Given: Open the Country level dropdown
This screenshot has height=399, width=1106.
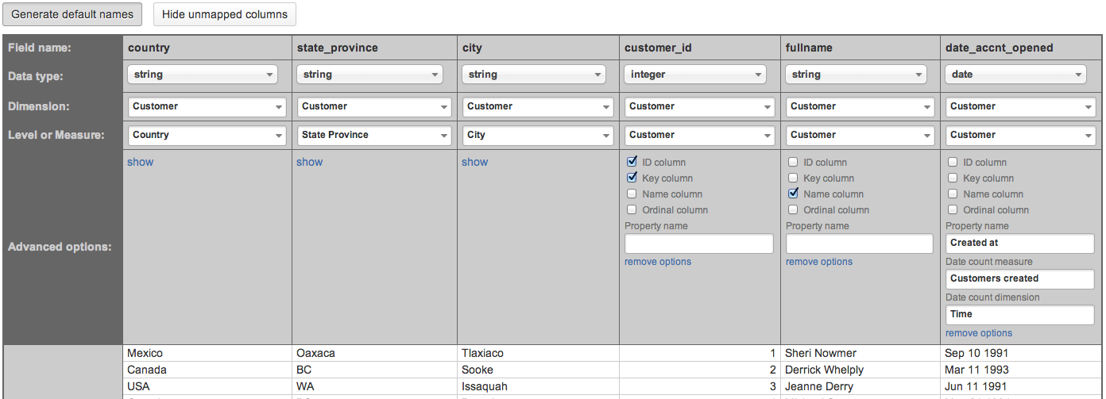Looking at the screenshot, I should (207, 135).
